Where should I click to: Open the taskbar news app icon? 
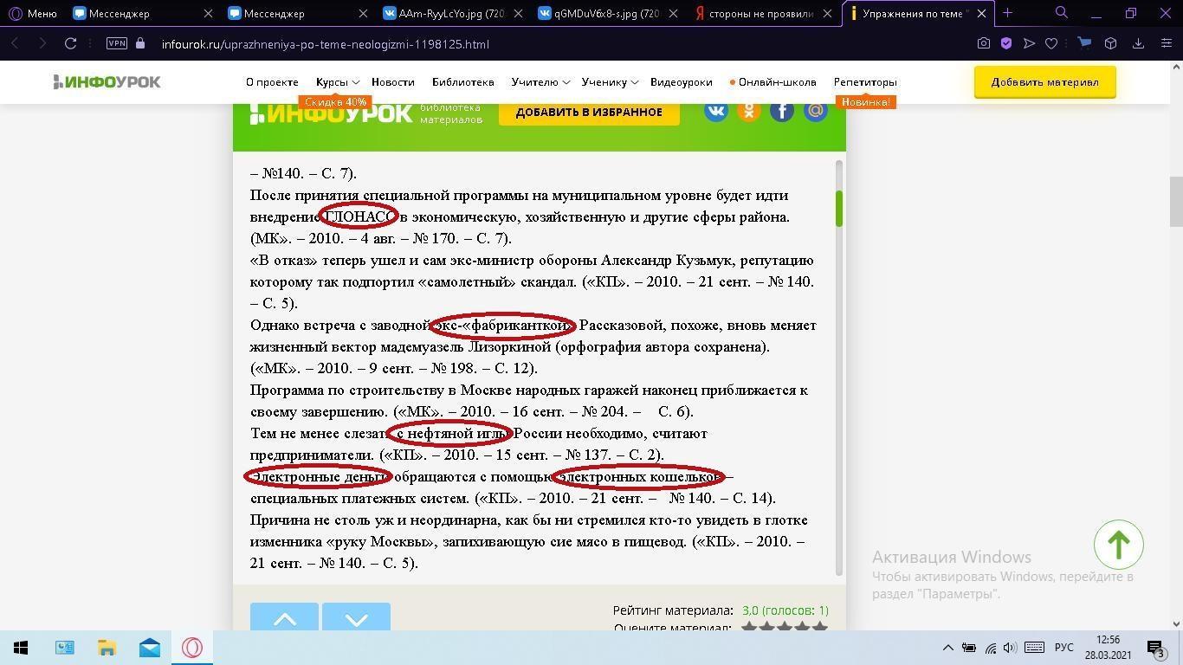(64, 648)
